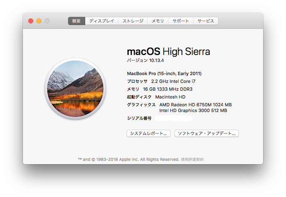Screen dimensions: 286x197
Task: Close the window with the red button
Action: coord(31,21)
